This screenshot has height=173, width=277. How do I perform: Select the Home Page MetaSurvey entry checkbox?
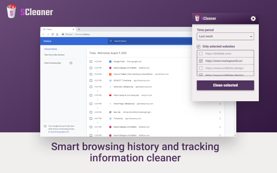click(91, 104)
